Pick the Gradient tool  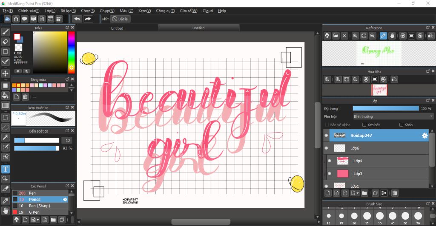[5, 105]
